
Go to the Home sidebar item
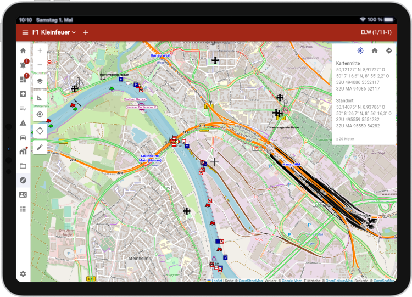pos(23,51)
